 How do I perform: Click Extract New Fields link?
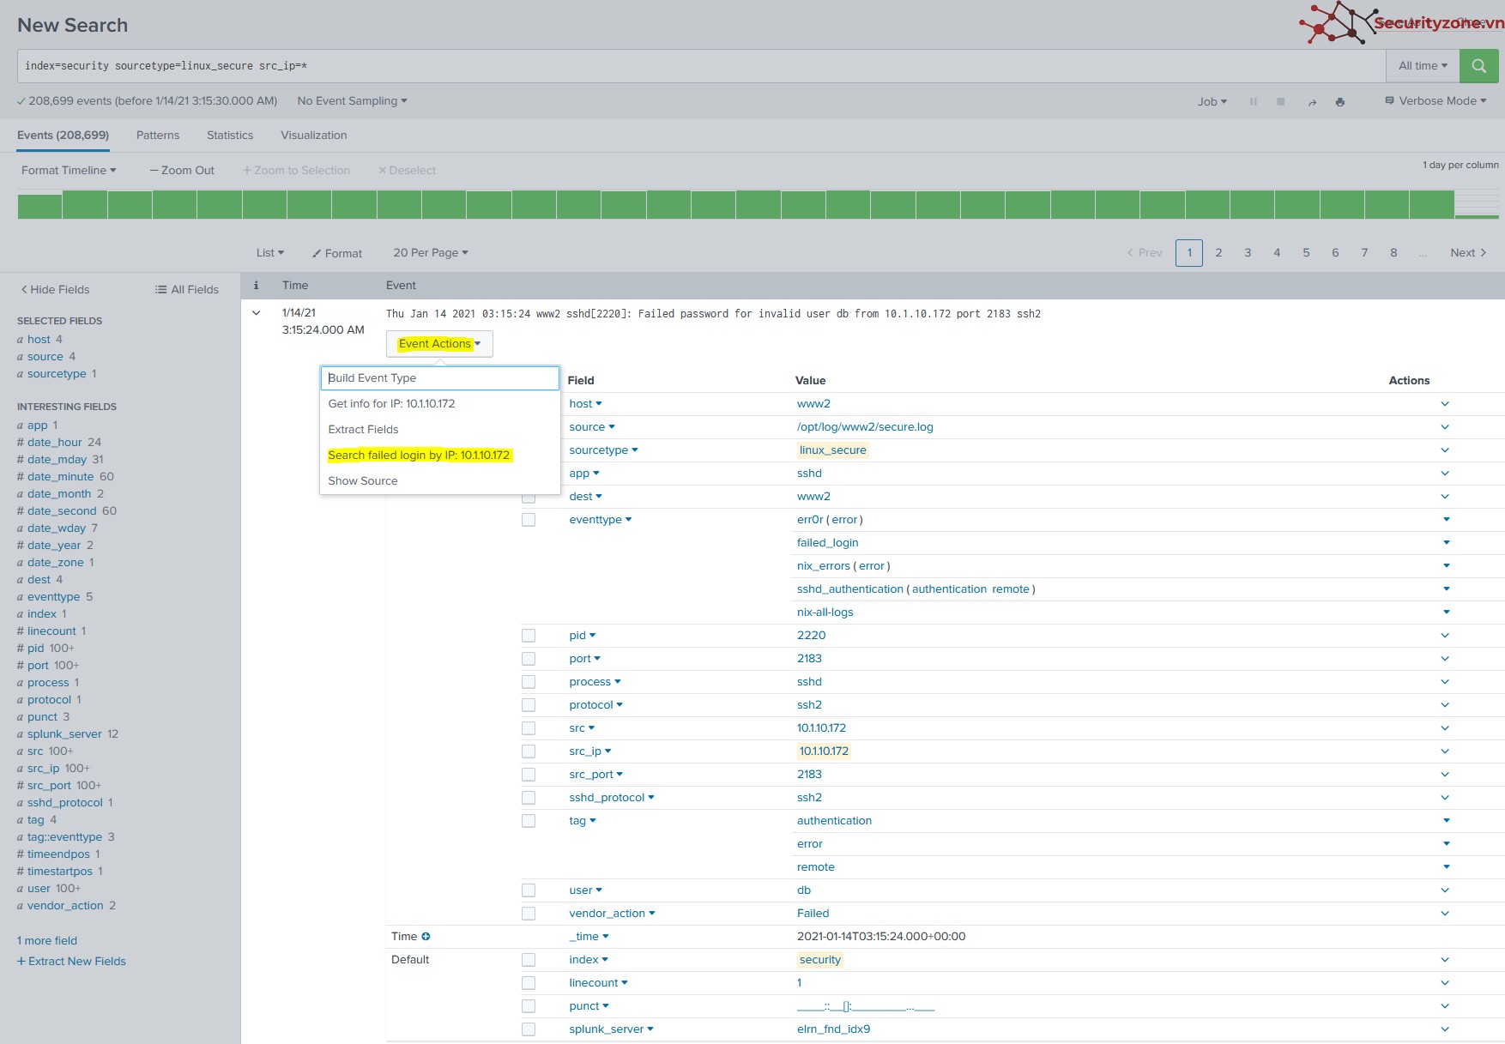(x=71, y=962)
